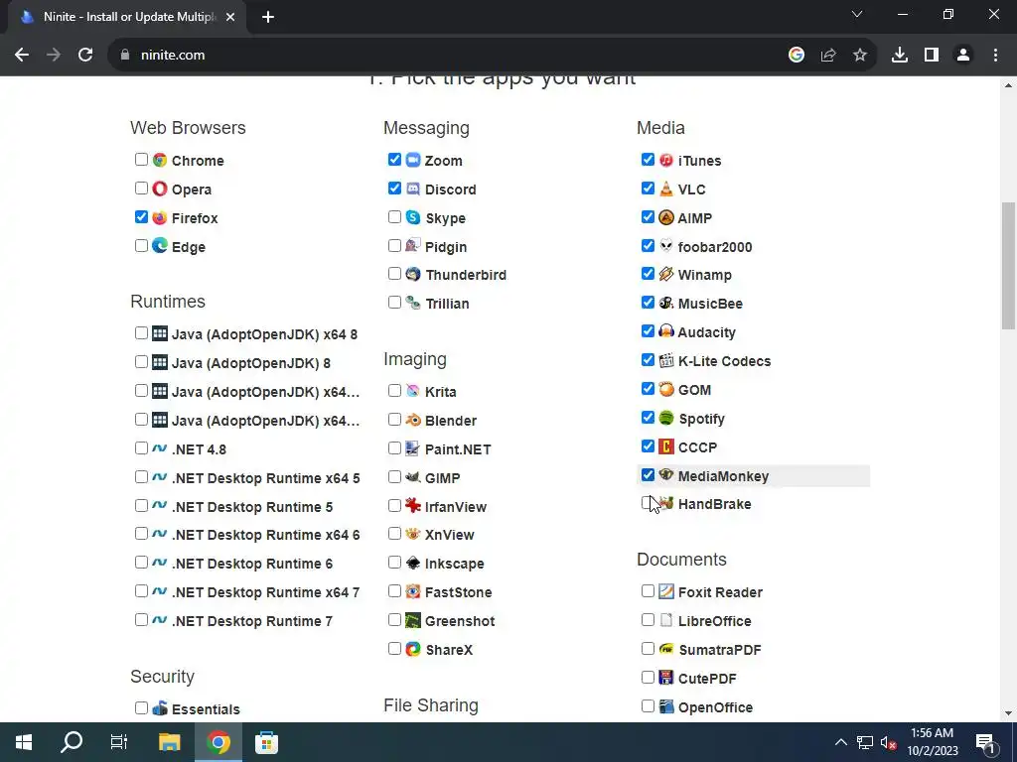This screenshot has width=1017, height=762.
Task: Go back to the previous page
Action: tap(22, 56)
